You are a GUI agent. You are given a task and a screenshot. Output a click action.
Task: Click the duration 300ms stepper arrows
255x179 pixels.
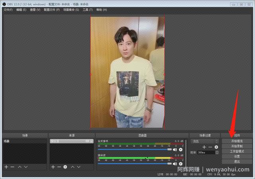[217, 152]
